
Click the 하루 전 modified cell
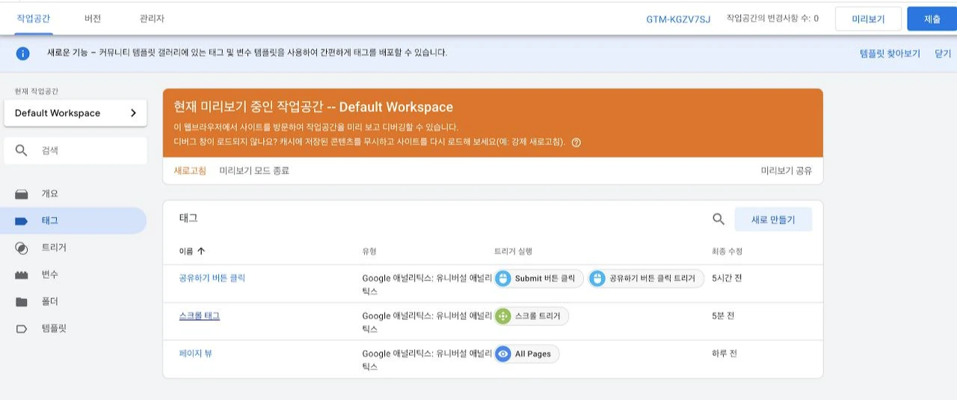[724, 353]
